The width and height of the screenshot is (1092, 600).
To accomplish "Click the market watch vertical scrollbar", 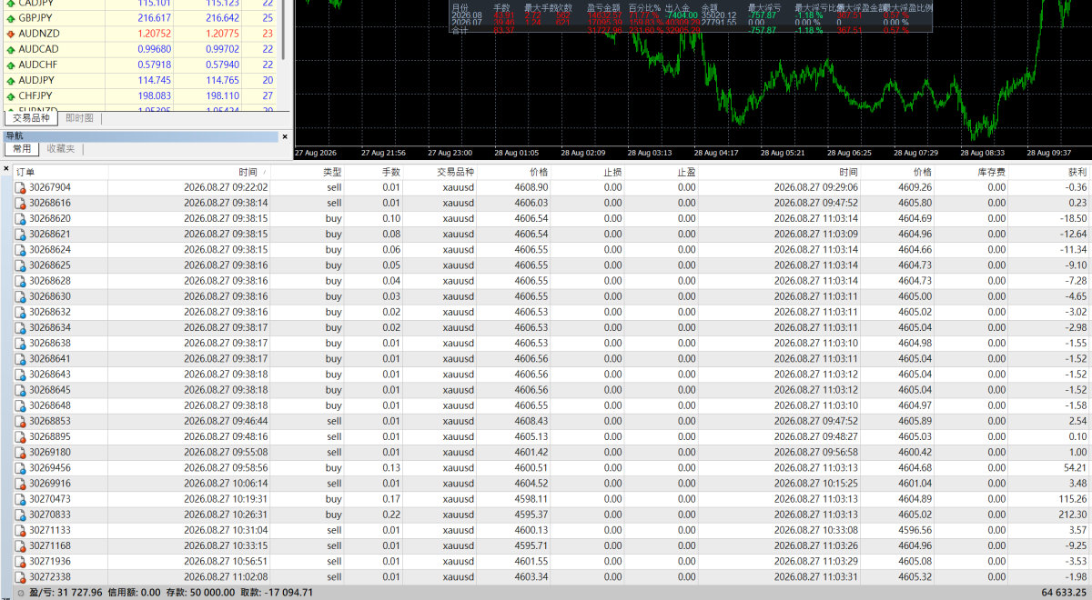I will point(281,55).
